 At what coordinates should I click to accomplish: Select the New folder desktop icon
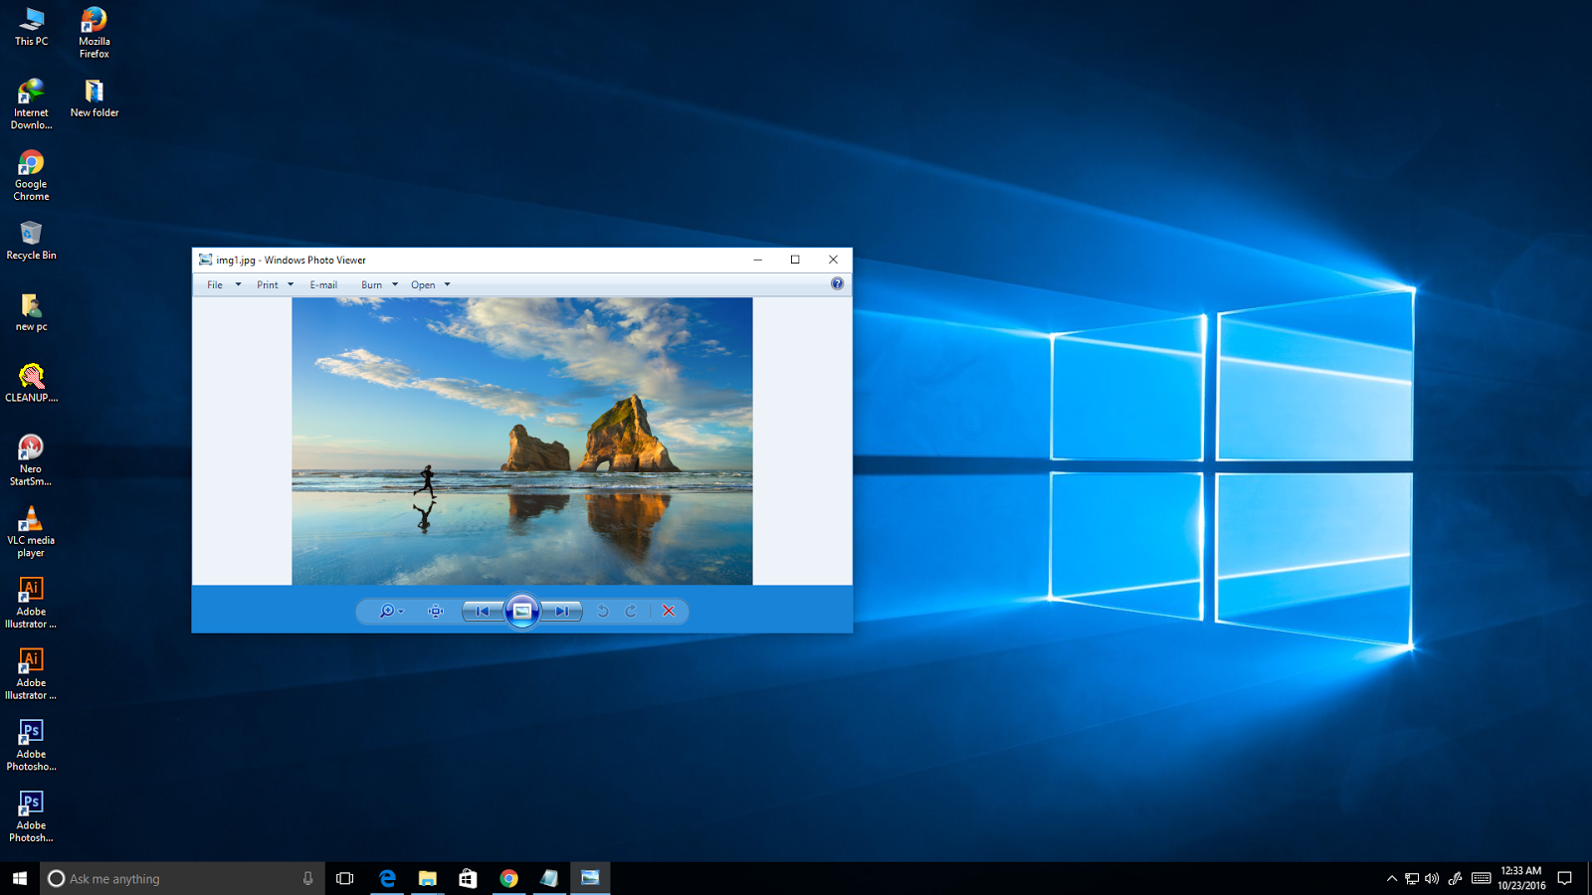tap(95, 98)
